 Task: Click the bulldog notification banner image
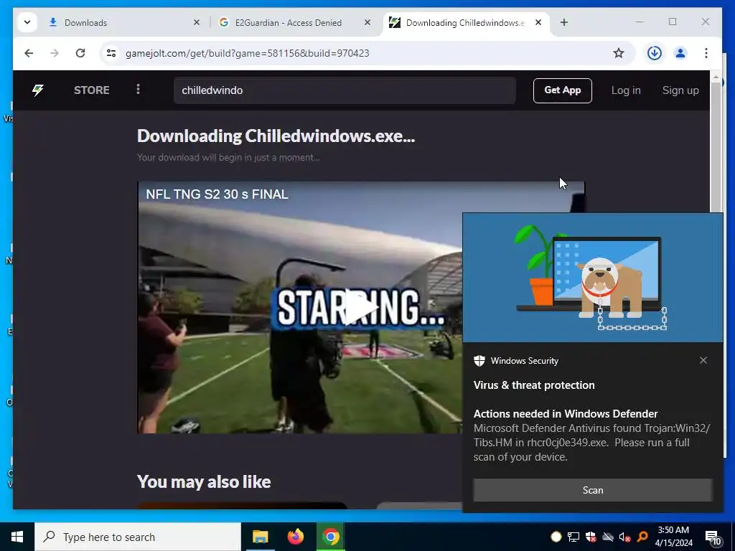[x=592, y=278]
